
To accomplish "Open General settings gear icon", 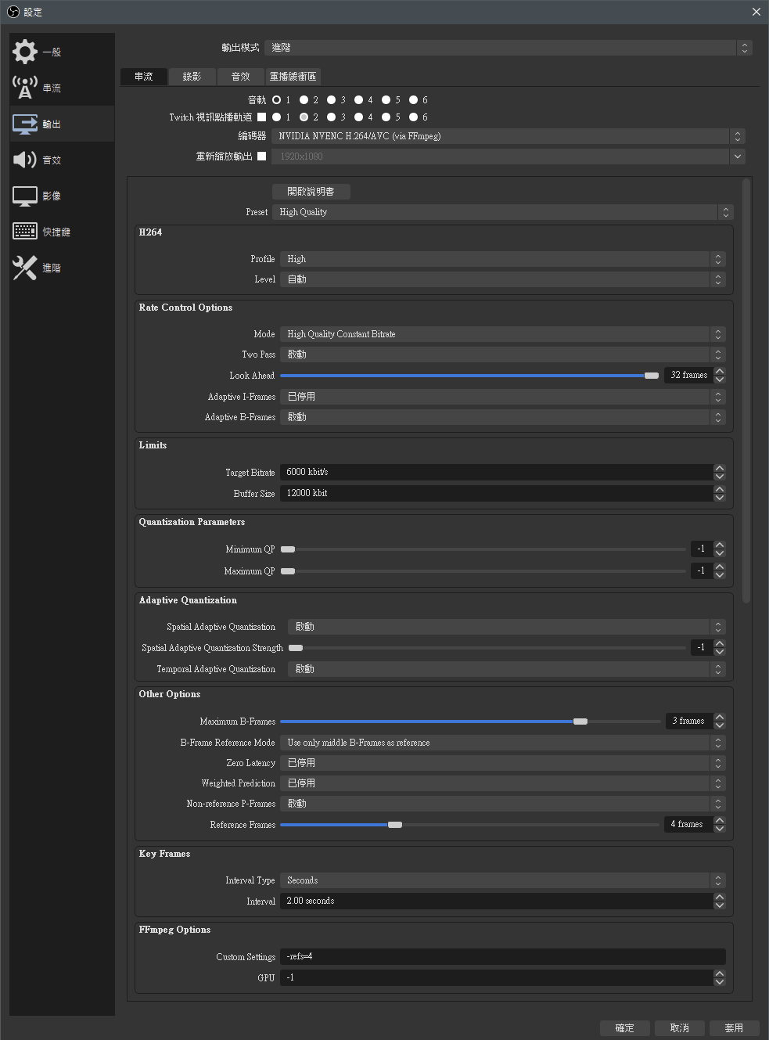I will point(25,52).
